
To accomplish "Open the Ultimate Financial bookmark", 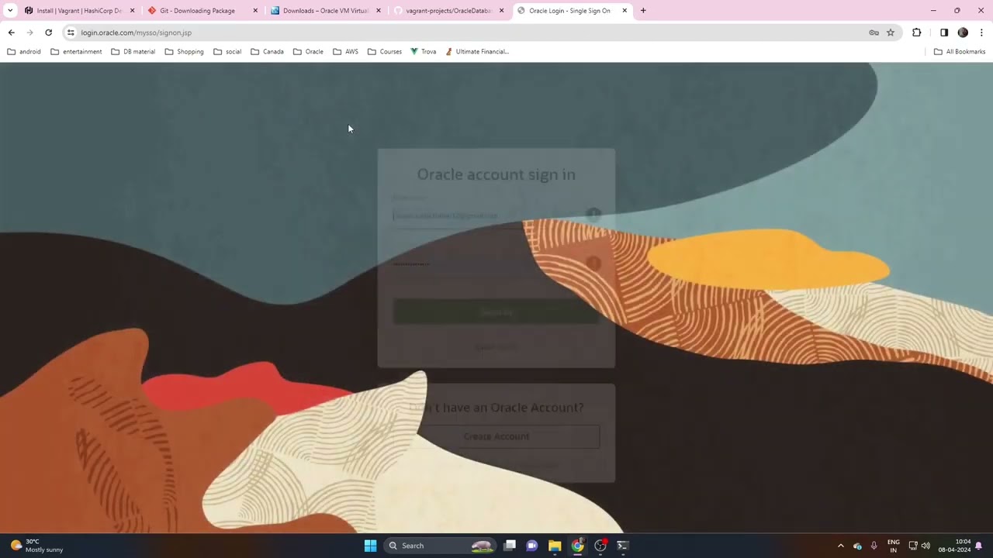I will click(477, 52).
